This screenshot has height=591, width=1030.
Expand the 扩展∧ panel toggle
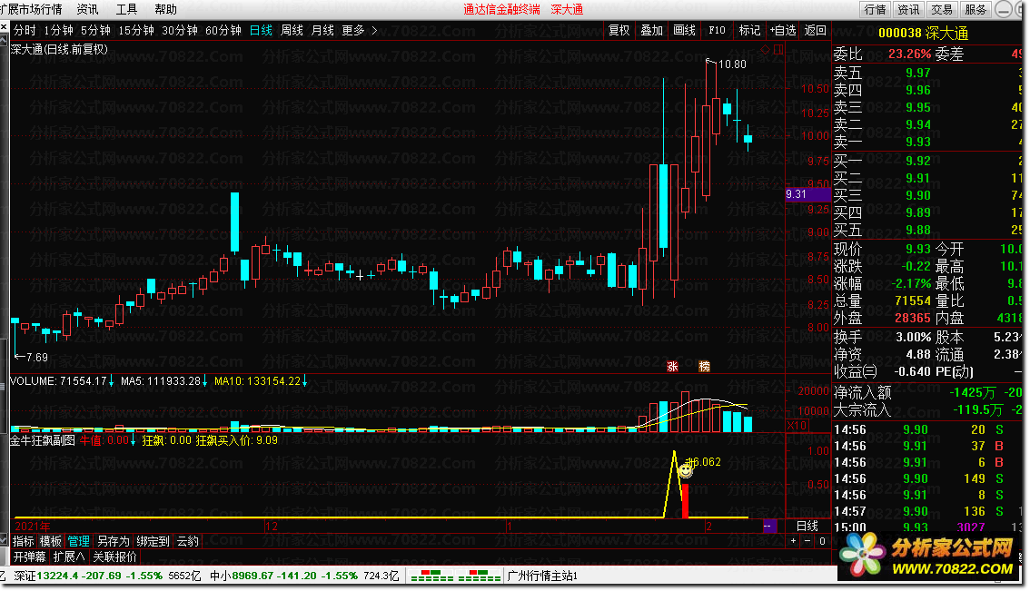69,557
